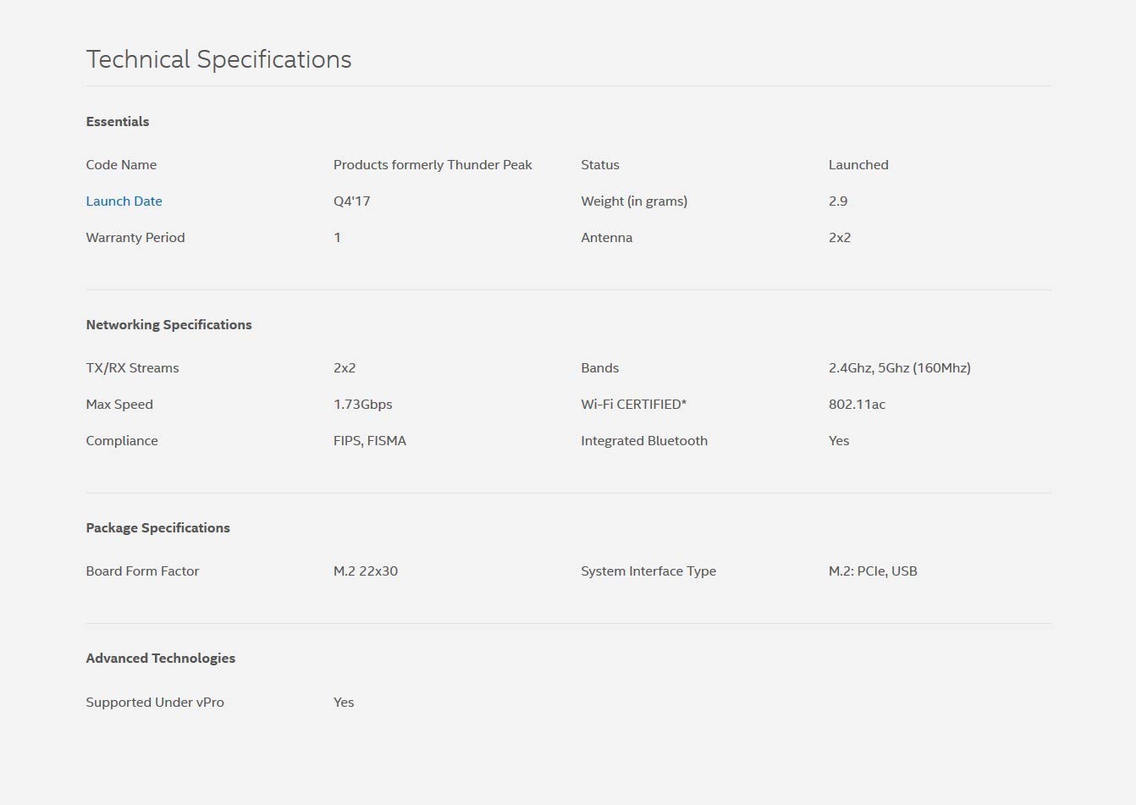Select the 2.4Ghz, 5Ghz (160Mhz) bands value
The image size is (1136, 805).
point(899,368)
